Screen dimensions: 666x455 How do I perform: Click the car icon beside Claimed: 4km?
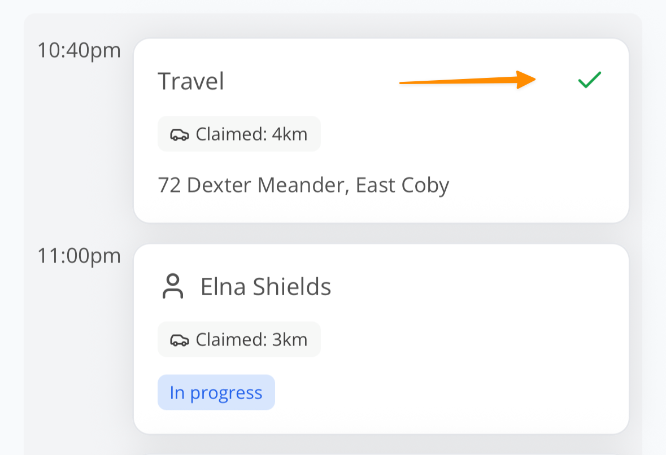(x=179, y=134)
